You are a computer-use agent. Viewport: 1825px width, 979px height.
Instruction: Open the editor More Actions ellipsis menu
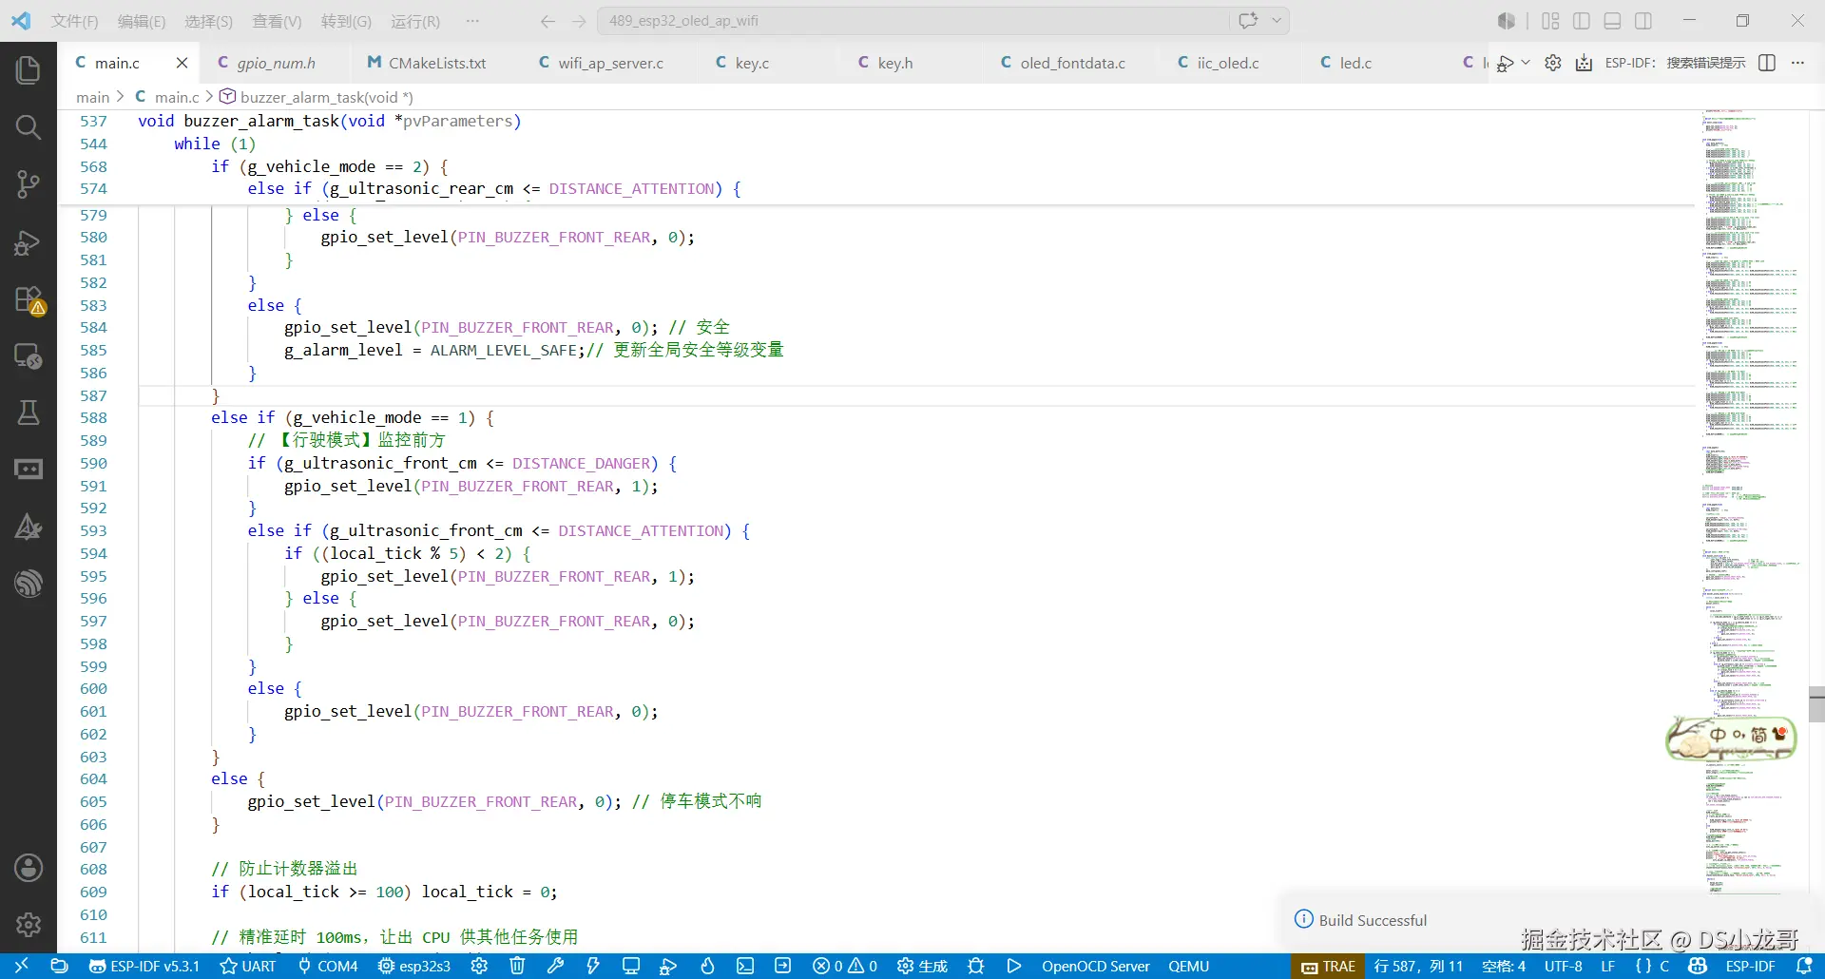click(x=1797, y=63)
